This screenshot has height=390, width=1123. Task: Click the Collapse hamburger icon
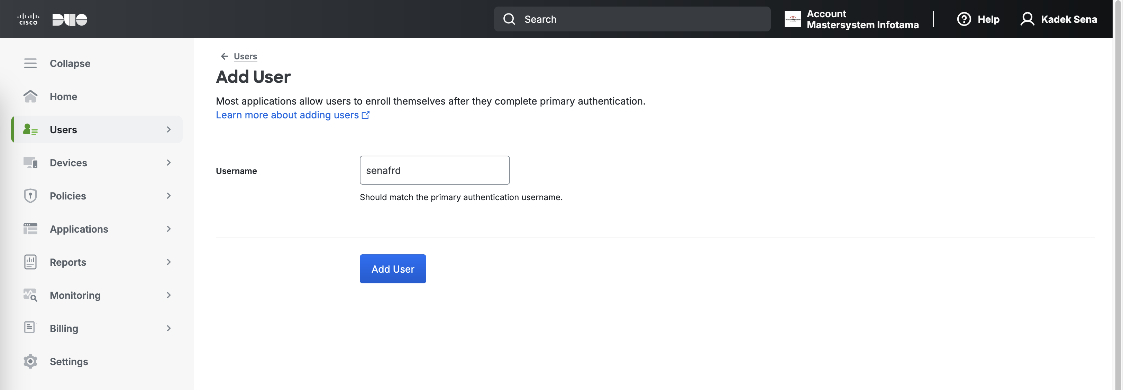point(30,64)
